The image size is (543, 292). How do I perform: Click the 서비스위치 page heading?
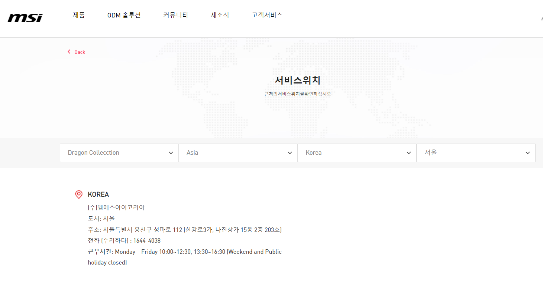pyautogui.click(x=298, y=80)
